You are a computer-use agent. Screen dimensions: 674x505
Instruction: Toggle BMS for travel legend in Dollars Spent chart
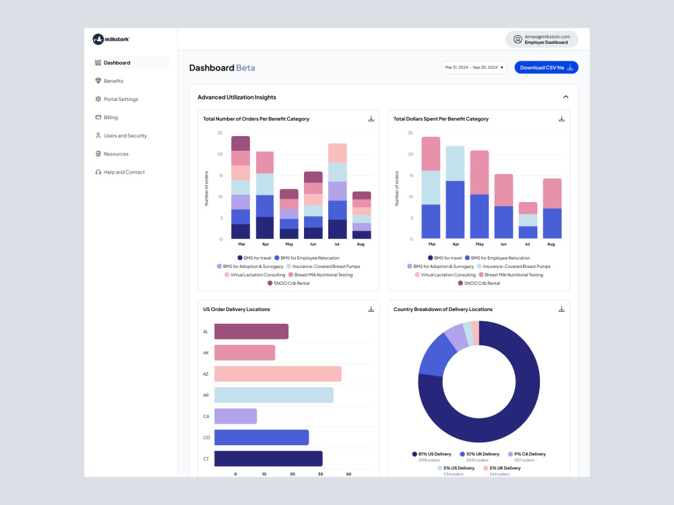pyautogui.click(x=444, y=258)
